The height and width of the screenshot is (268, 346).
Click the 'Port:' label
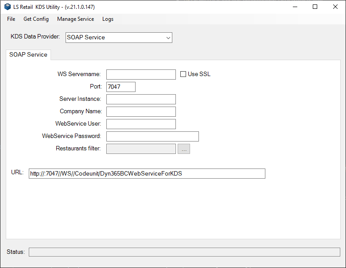tap(96, 86)
